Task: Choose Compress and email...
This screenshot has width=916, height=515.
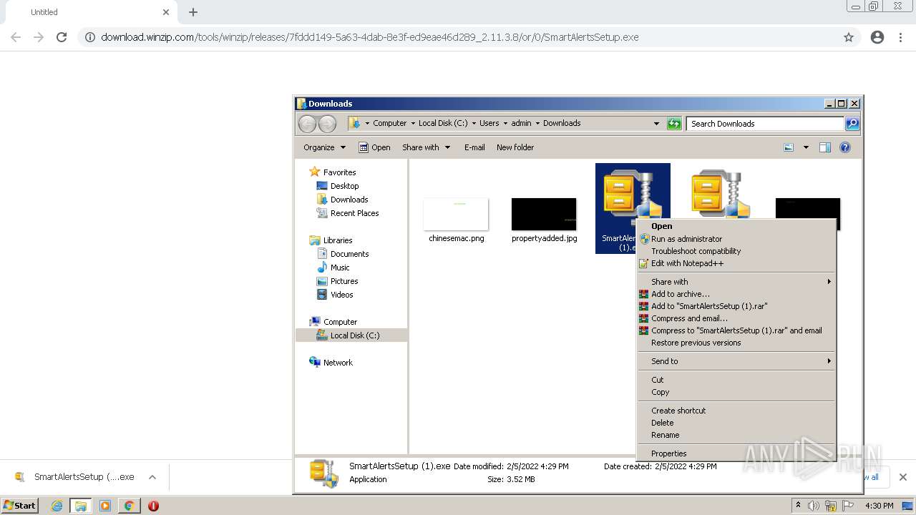Action: pyautogui.click(x=736, y=318)
